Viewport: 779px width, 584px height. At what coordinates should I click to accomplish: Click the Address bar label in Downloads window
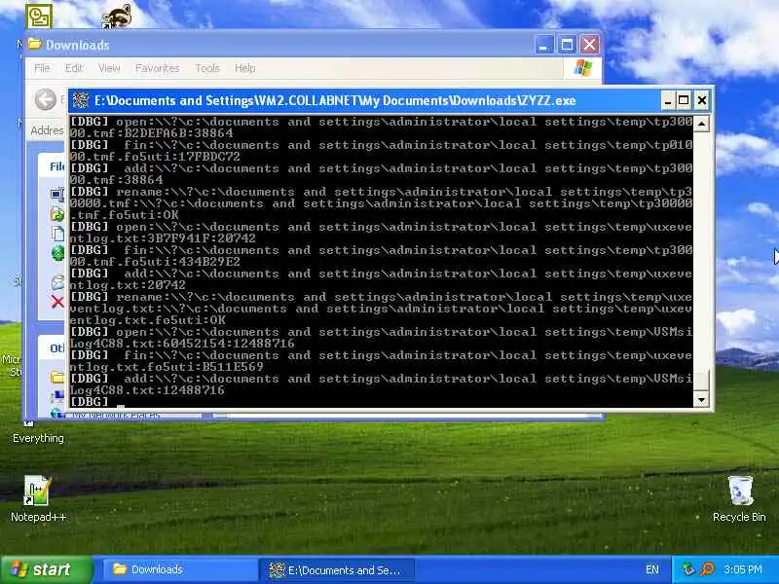coord(47,130)
